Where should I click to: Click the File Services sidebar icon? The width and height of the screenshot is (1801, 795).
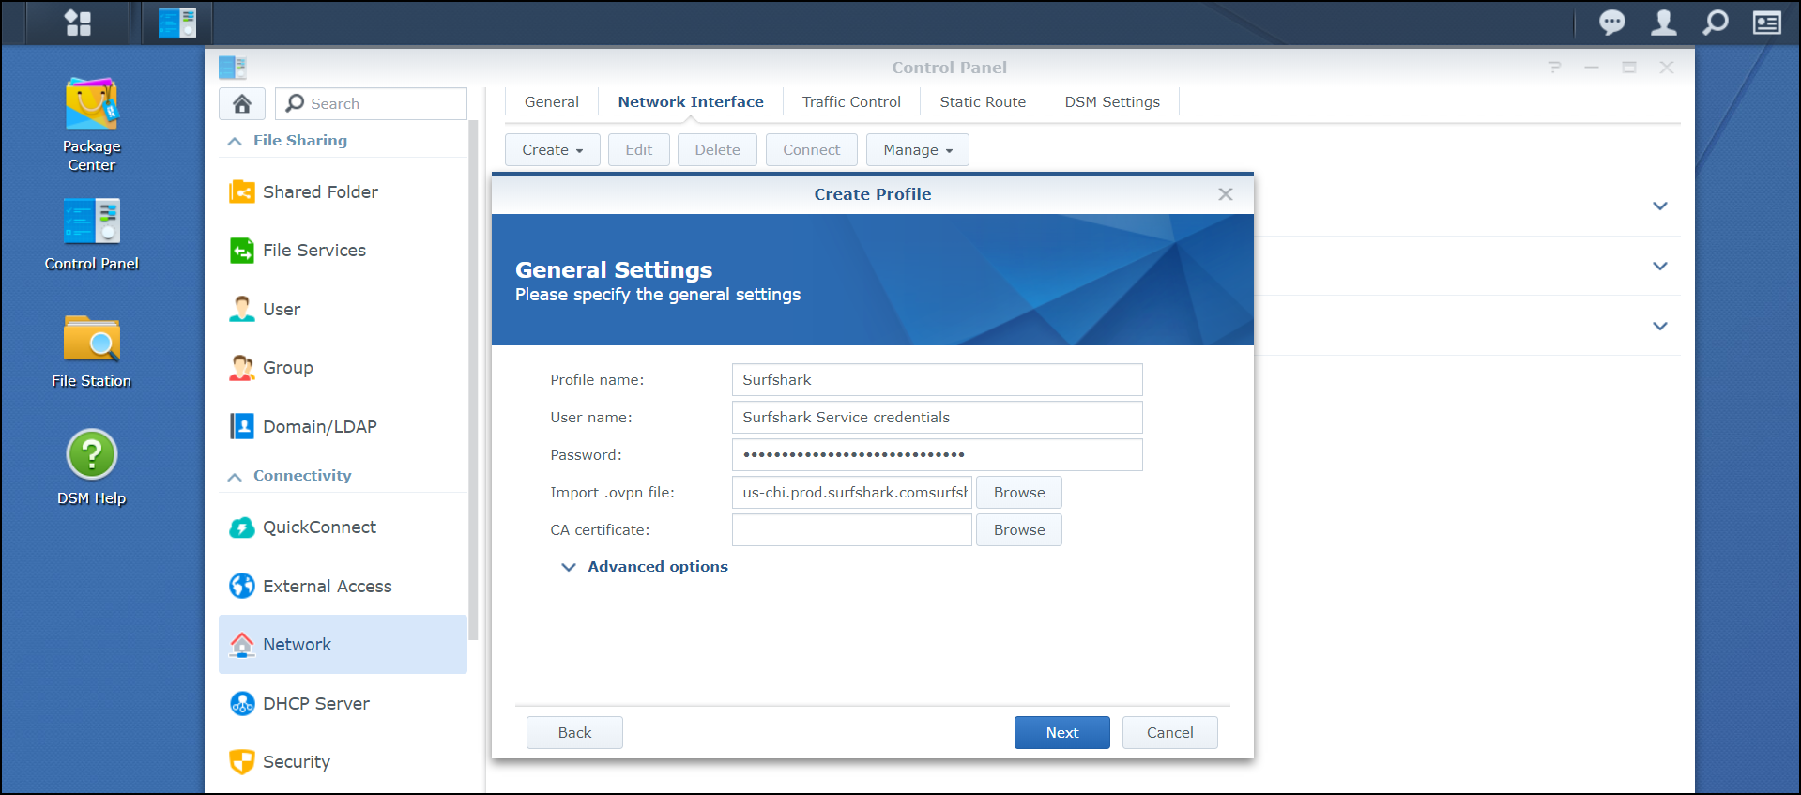click(242, 251)
